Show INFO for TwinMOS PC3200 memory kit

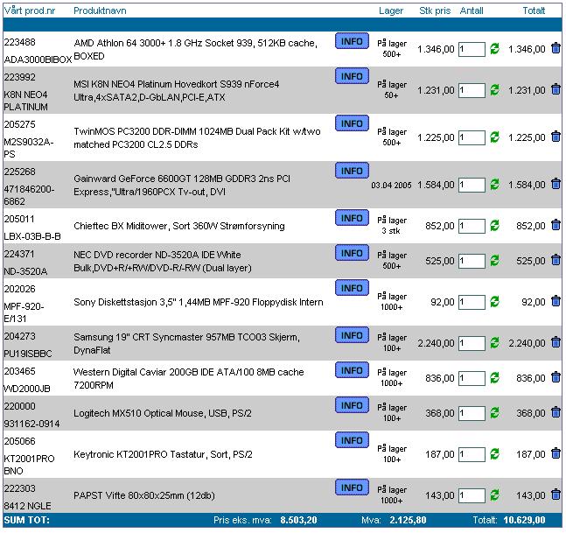pos(352,123)
